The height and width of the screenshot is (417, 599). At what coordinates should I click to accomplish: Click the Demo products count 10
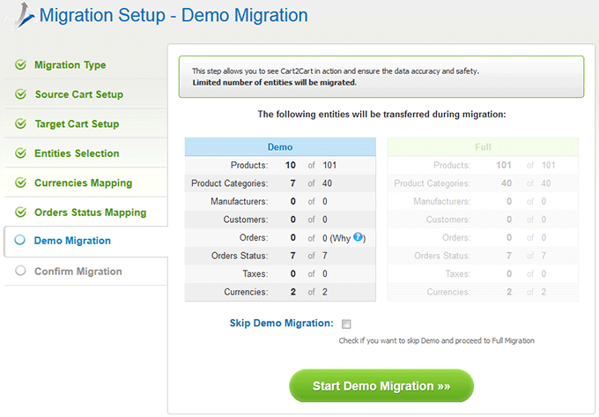(291, 165)
